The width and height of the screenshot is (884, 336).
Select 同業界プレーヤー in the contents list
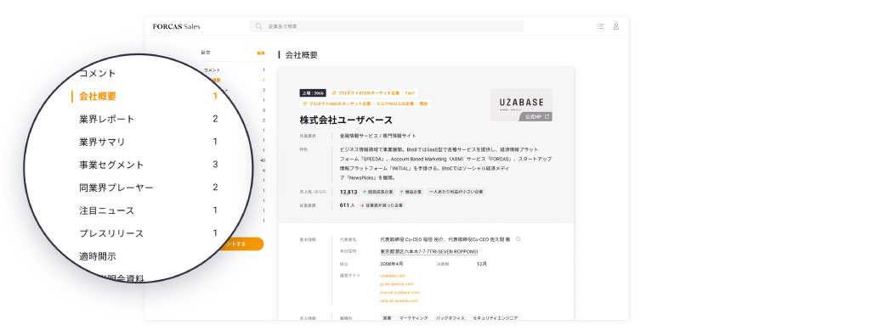tap(116, 188)
